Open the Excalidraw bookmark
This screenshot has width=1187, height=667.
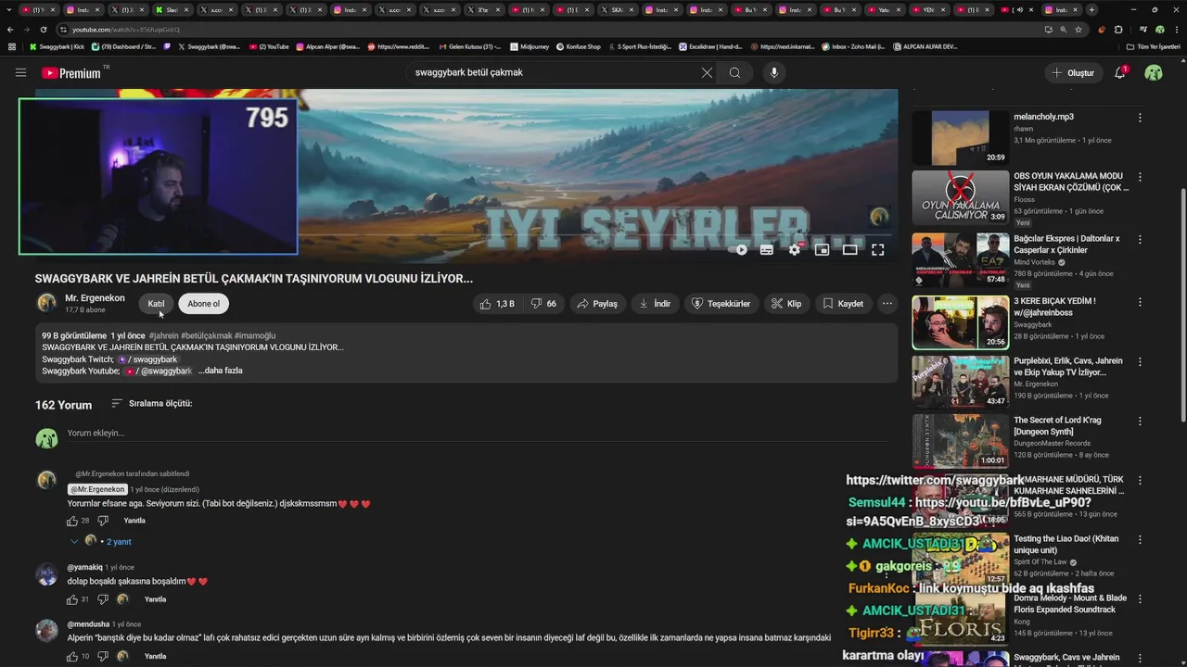(x=709, y=46)
